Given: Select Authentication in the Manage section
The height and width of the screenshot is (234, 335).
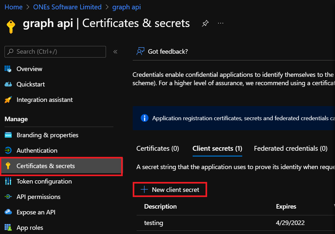Looking at the screenshot, I should (x=37, y=150).
